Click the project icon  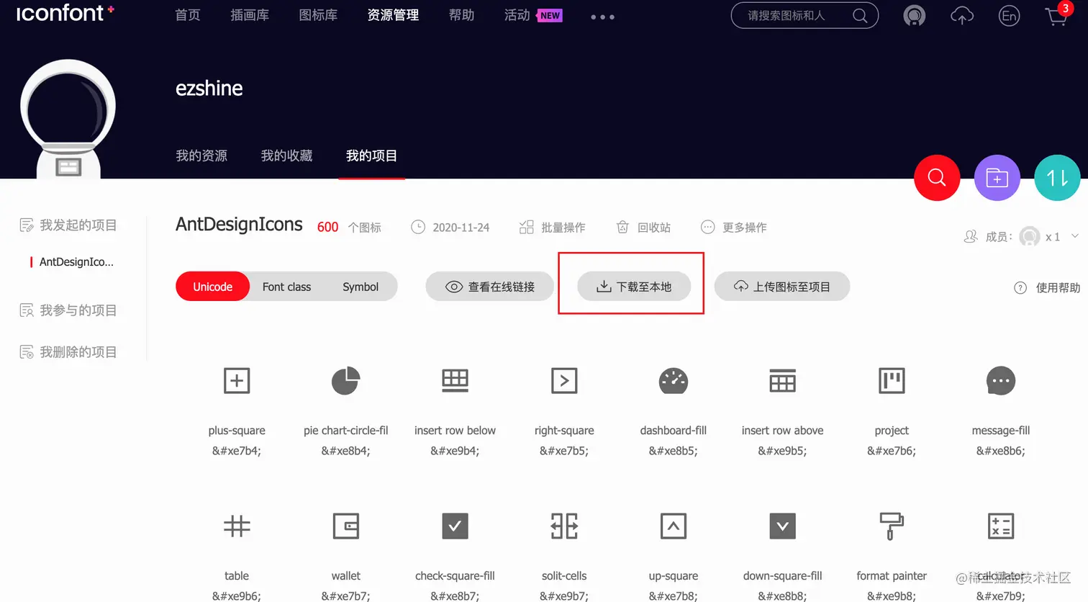[892, 380]
